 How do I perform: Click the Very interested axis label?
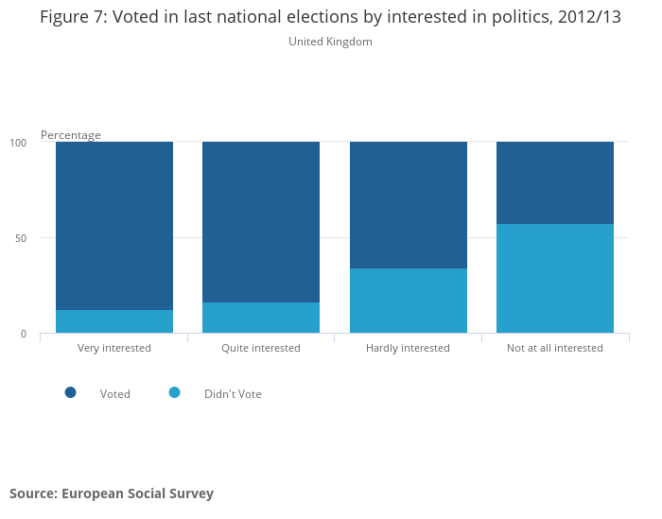pos(114,348)
